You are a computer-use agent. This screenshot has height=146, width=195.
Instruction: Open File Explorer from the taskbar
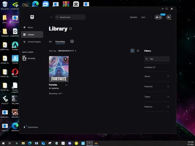tap(23, 143)
